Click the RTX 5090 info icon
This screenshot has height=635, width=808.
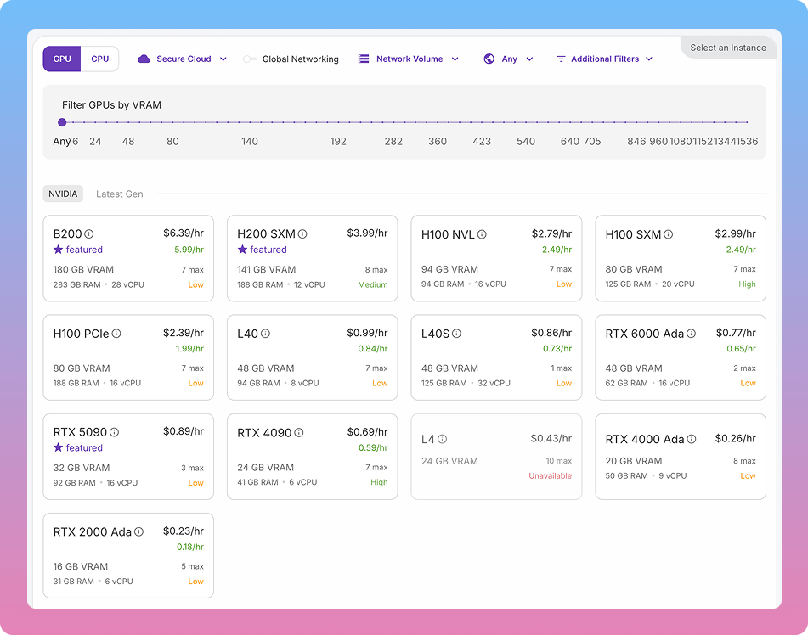click(115, 433)
